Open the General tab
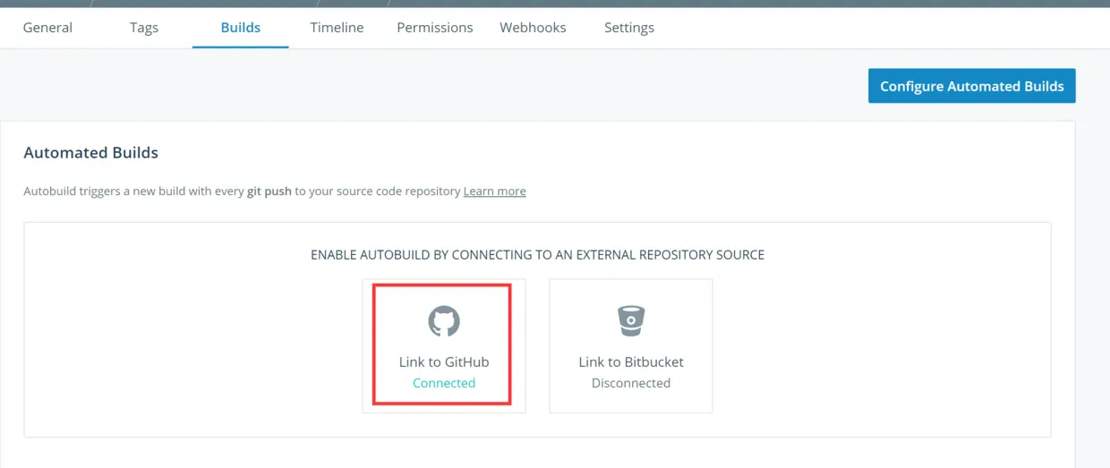 47,28
